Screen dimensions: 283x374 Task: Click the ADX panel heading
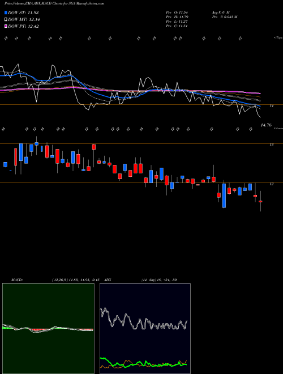108,280
